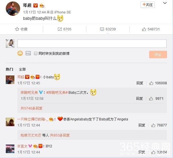Submit with the 评论 button
The image size is (173, 158).
[158, 54]
